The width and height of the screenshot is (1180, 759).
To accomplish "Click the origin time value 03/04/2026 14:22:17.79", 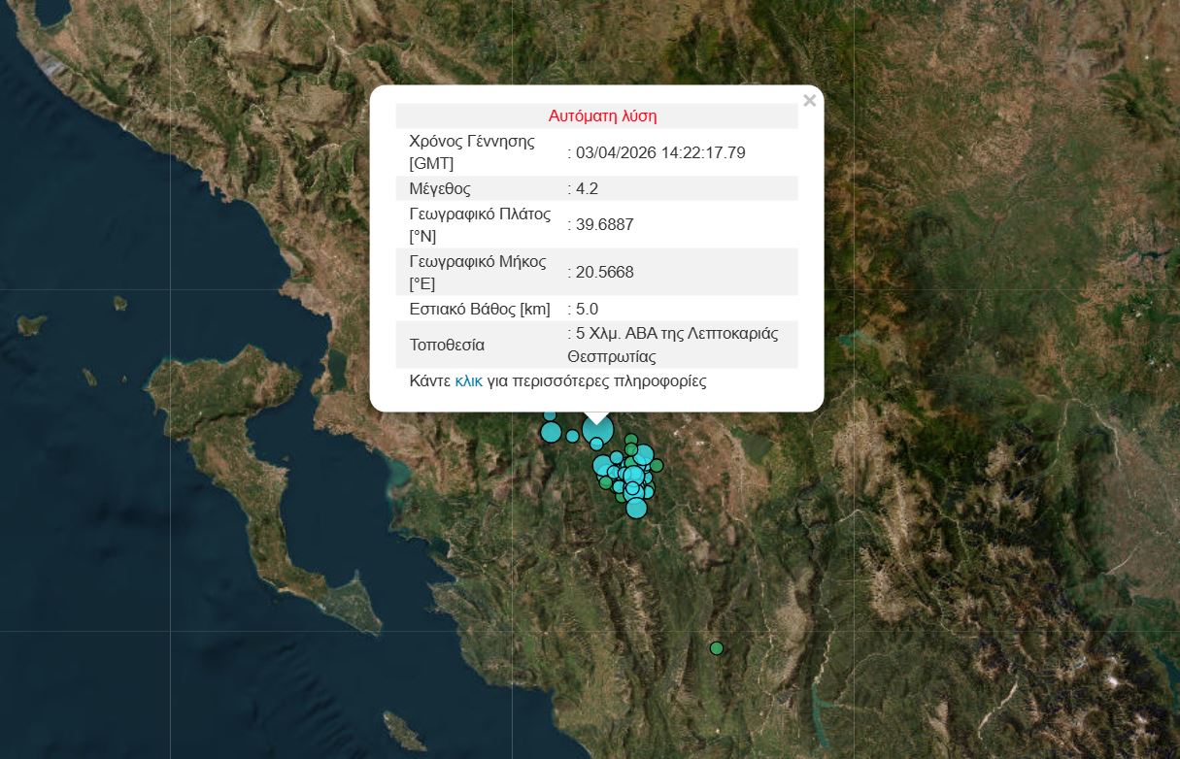I will coord(660,152).
